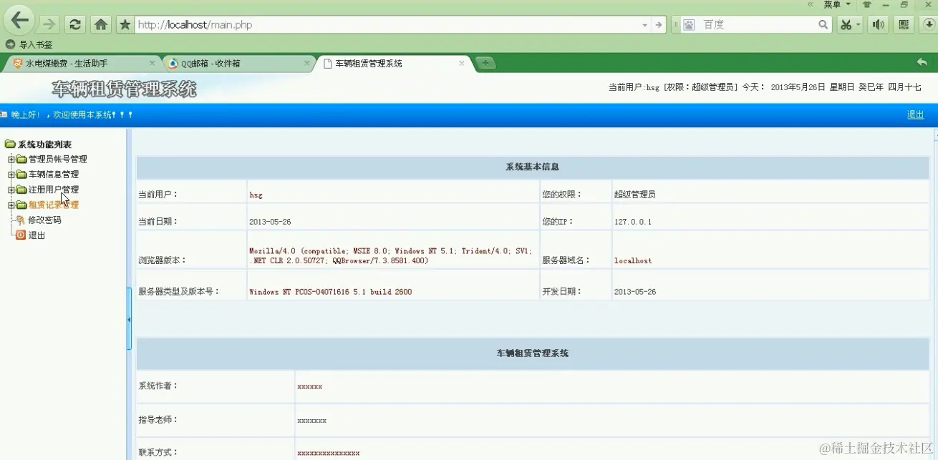Restore closed tab with the undo arrow
Image resolution: width=938 pixels, height=460 pixels.
coord(922,62)
